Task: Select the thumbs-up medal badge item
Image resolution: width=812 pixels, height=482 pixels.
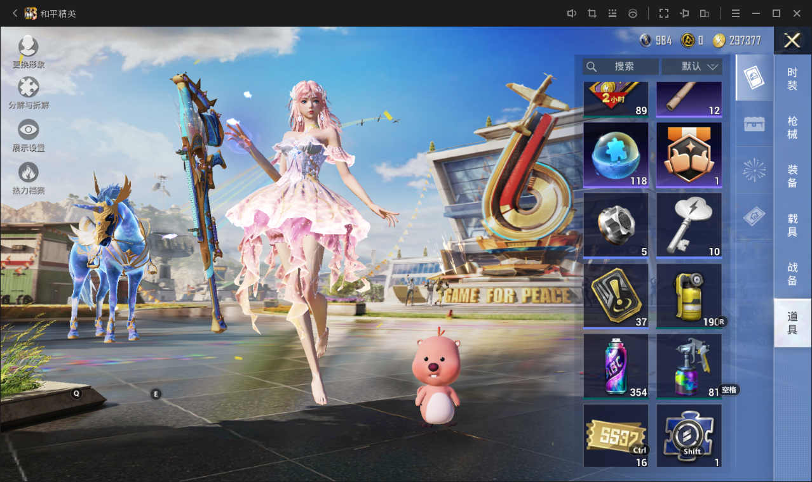Action: tap(689, 155)
